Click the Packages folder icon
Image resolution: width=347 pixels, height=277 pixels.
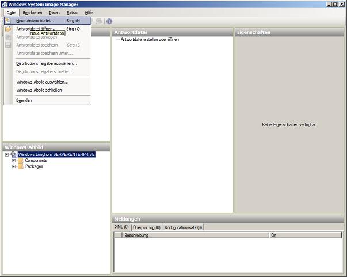point(21,166)
